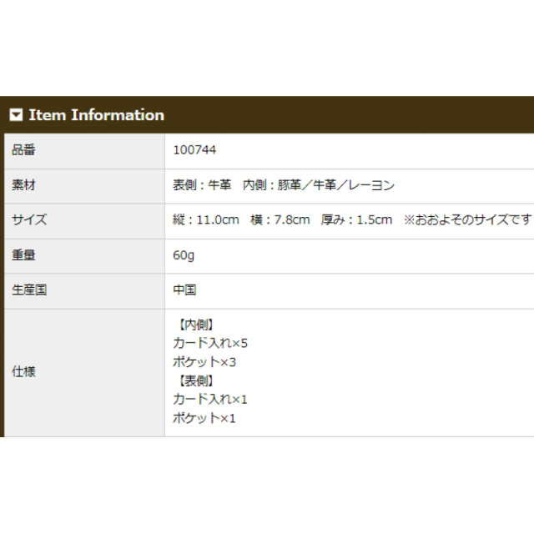Screen dimensions: 534x534
Task: Click the ポケット×3 line
Action: point(204,361)
